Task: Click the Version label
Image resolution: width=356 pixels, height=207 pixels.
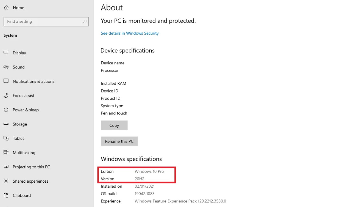Action: [107, 179]
